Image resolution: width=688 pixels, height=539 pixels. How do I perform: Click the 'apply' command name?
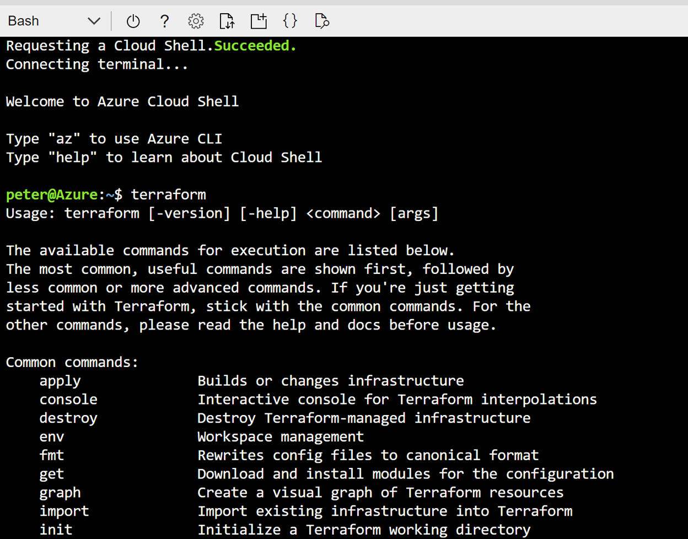(60, 381)
